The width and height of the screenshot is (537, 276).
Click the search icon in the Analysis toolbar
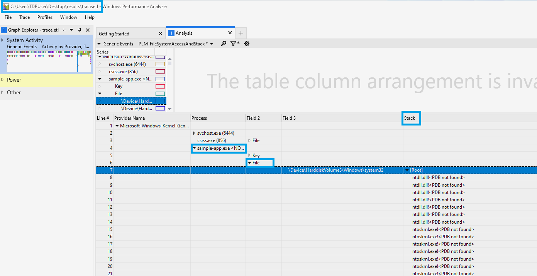(x=223, y=43)
